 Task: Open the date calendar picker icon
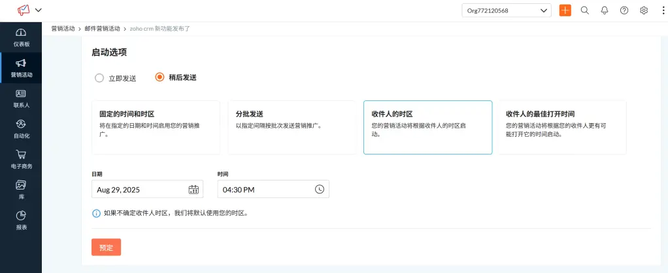(193, 190)
